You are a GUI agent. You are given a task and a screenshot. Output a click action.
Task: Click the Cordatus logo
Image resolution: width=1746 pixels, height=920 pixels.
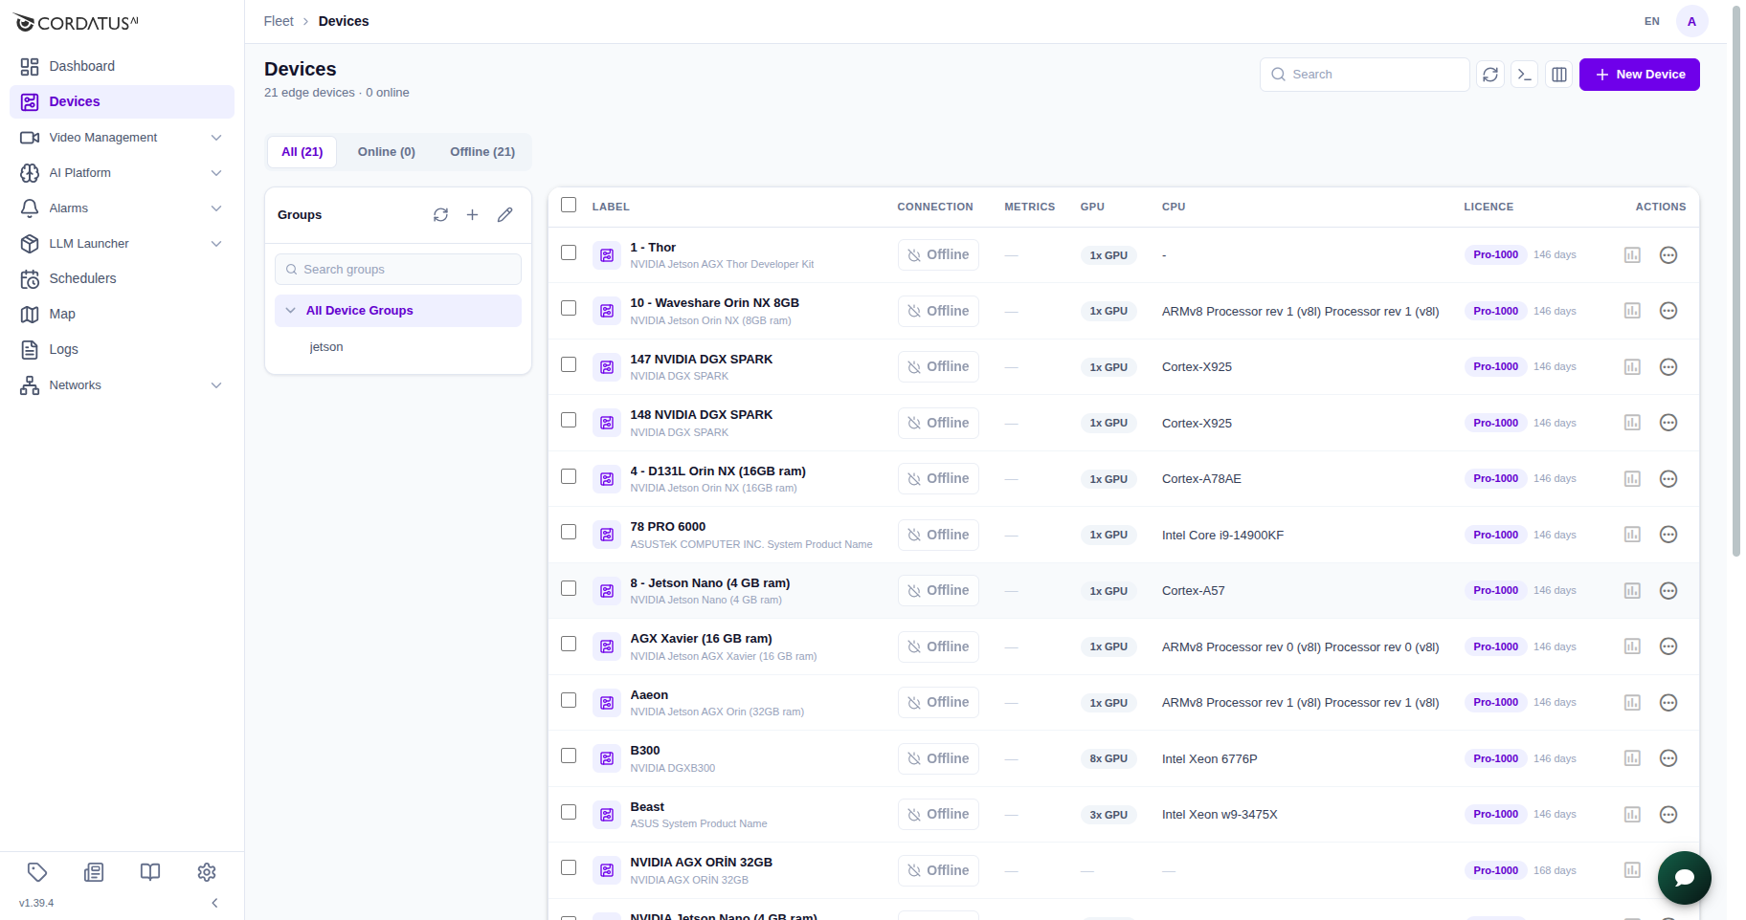coord(77,23)
